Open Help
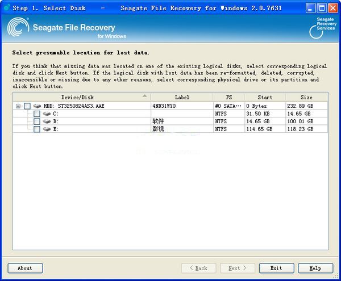The height and width of the screenshot is (281, 341). coord(315,268)
